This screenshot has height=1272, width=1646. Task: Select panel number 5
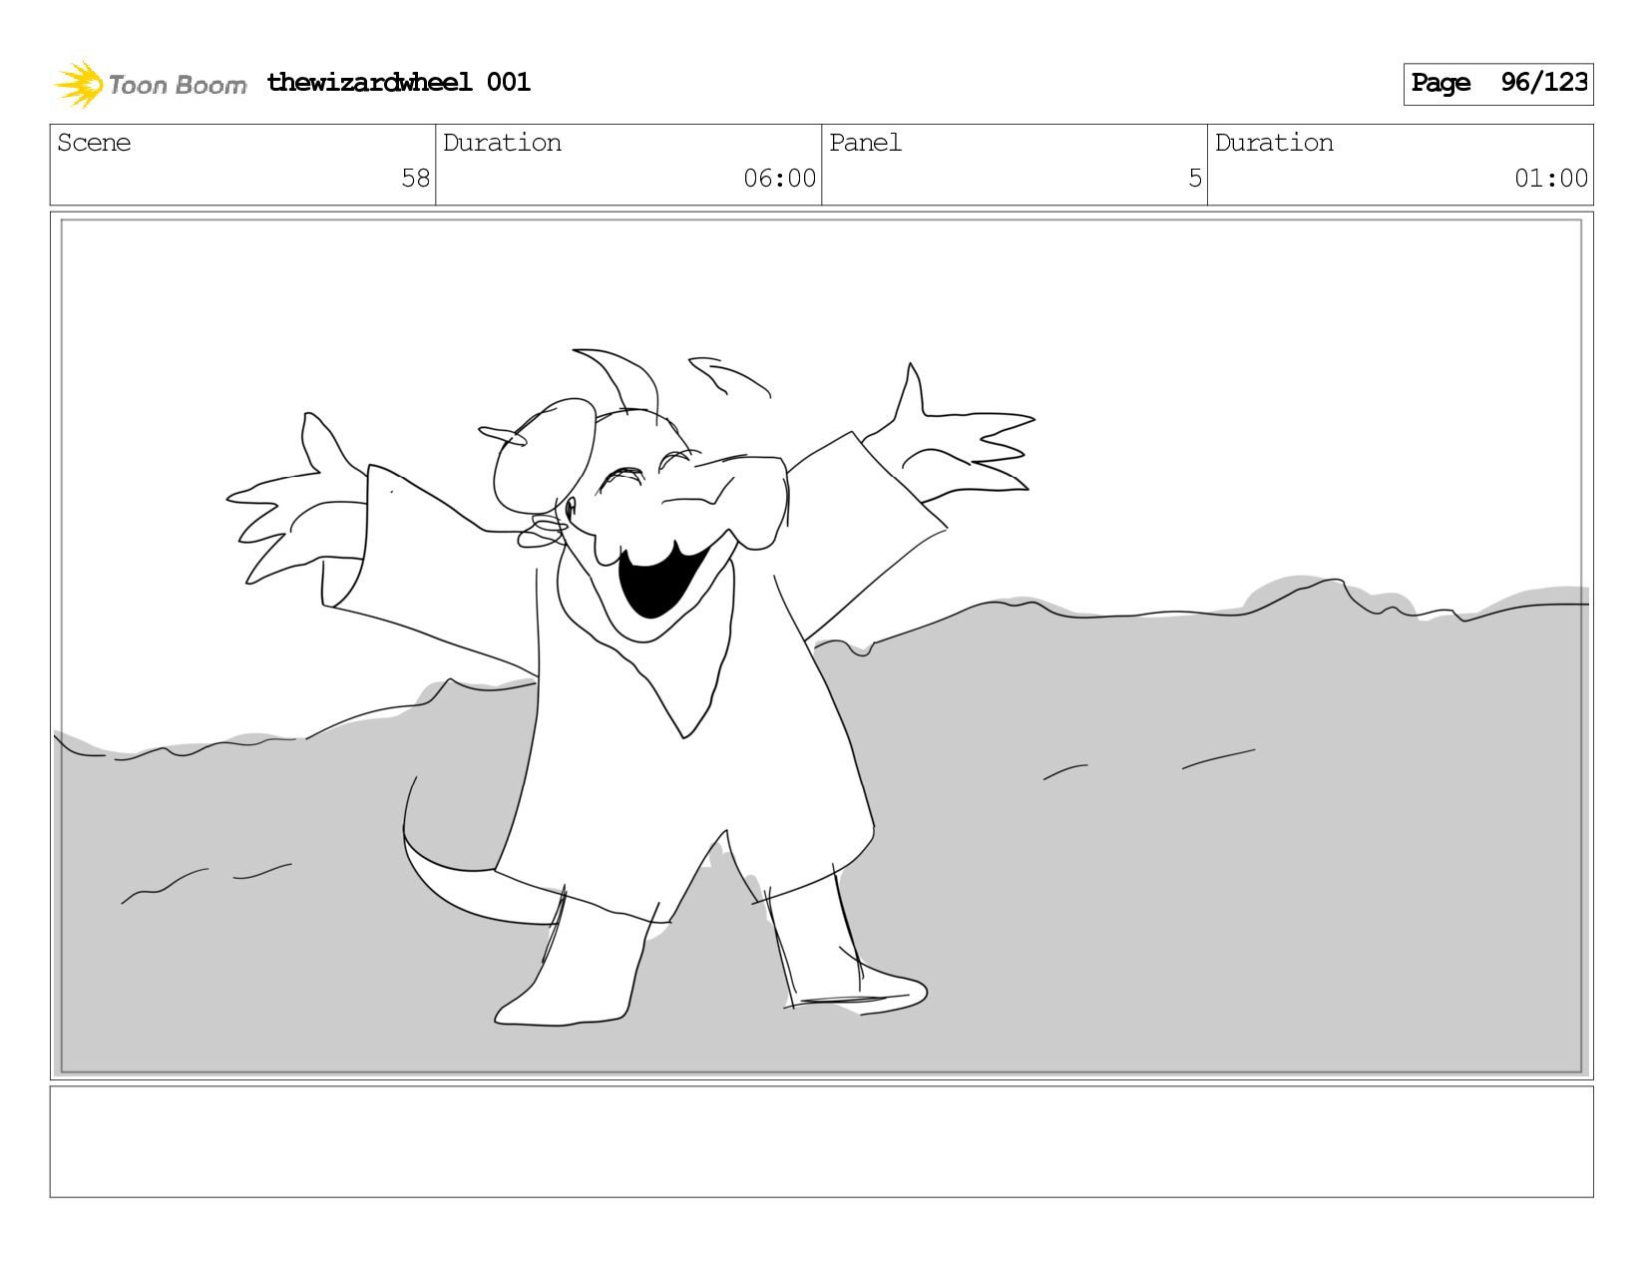pos(1195,179)
